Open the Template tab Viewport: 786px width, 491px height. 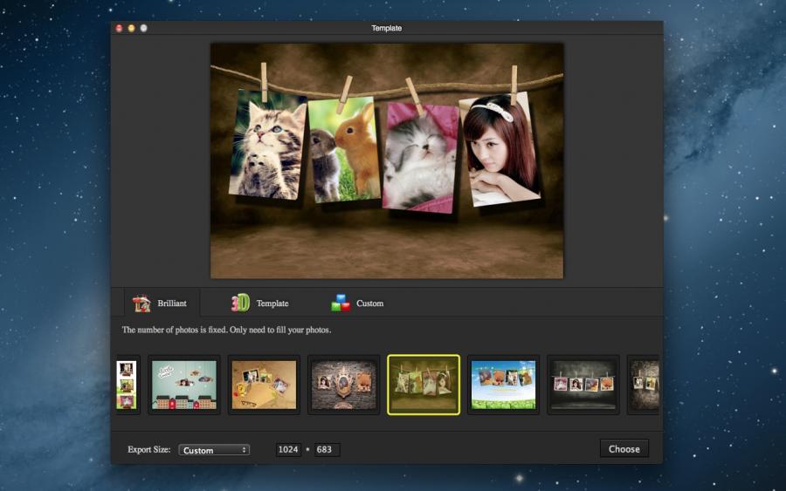click(272, 303)
